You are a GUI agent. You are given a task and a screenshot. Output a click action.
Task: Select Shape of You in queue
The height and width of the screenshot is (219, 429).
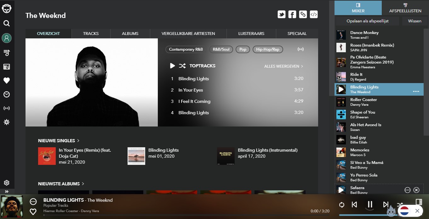click(x=379, y=115)
